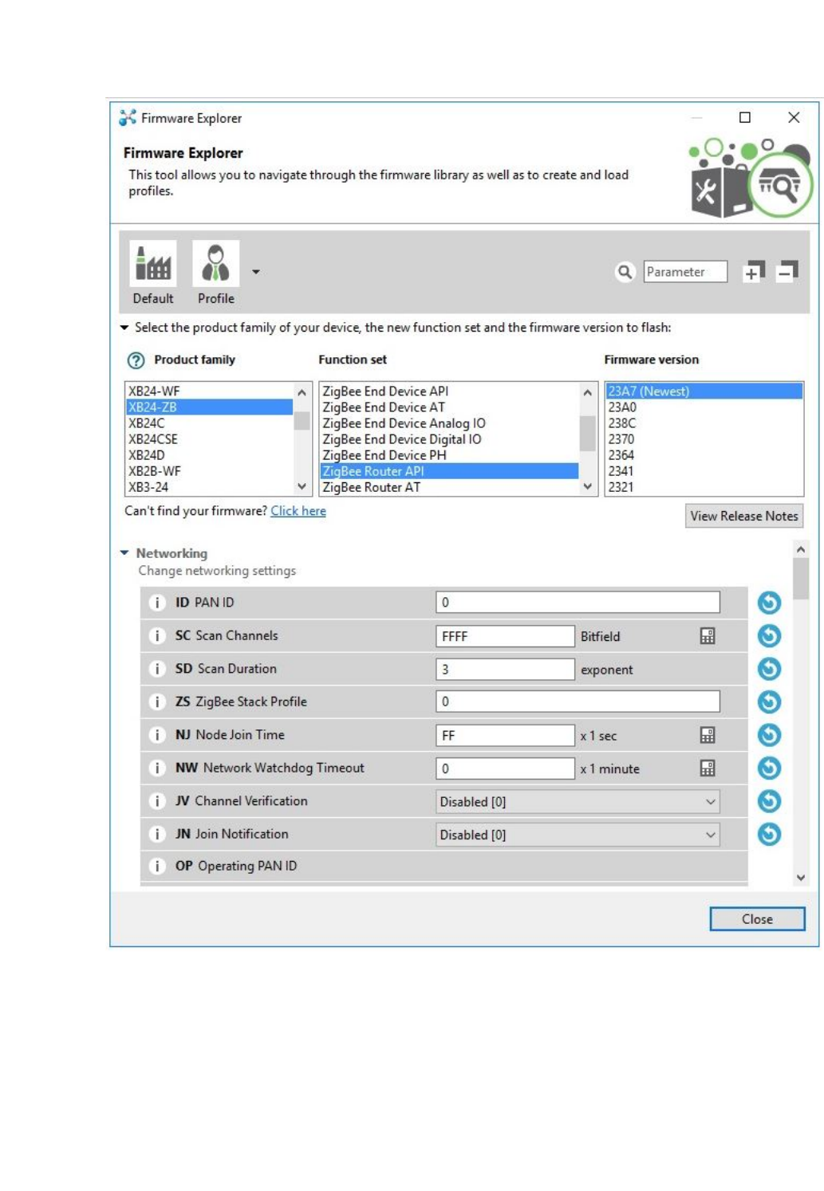Click the Product family help icon
824x1191 pixels.
[136, 360]
